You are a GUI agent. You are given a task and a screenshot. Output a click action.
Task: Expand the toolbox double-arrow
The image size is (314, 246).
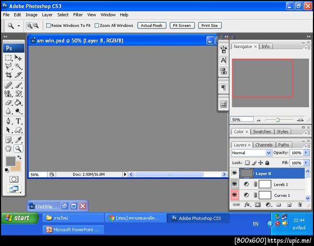(5, 36)
